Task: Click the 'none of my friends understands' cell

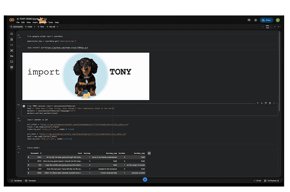Action: pyautogui.click(x=104, y=157)
